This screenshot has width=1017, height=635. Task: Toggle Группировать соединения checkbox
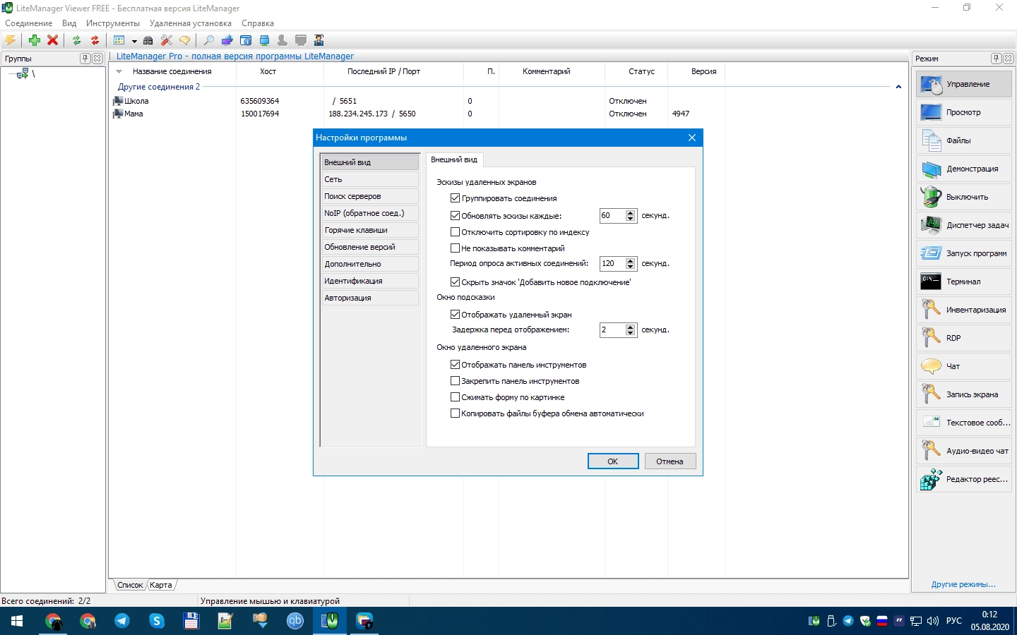pyautogui.click(x=455, y=198)
